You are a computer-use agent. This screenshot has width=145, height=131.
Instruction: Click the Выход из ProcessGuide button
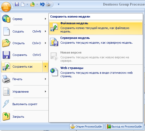click(x=124, y=126)
